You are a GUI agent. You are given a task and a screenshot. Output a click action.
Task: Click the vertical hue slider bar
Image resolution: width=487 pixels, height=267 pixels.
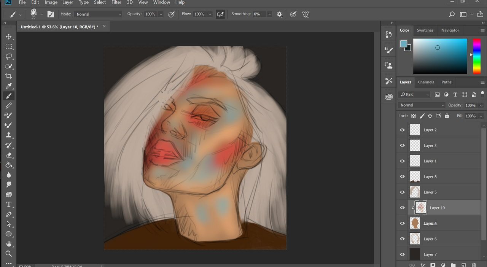[x=477, y=56]
